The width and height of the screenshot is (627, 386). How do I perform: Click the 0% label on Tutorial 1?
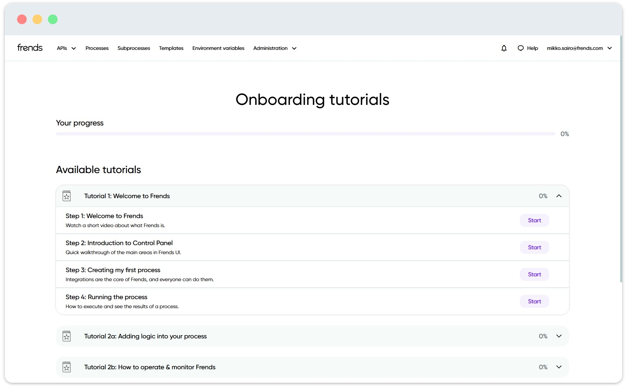click(x=543, y=196)
